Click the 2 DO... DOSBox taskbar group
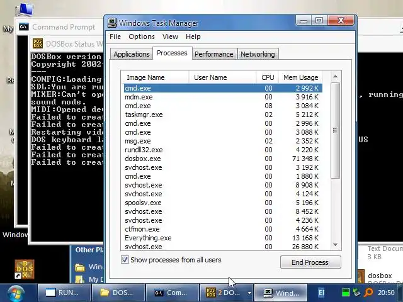Image resolution: width=403 pixels, height=302 pixels. coord(223,293)
